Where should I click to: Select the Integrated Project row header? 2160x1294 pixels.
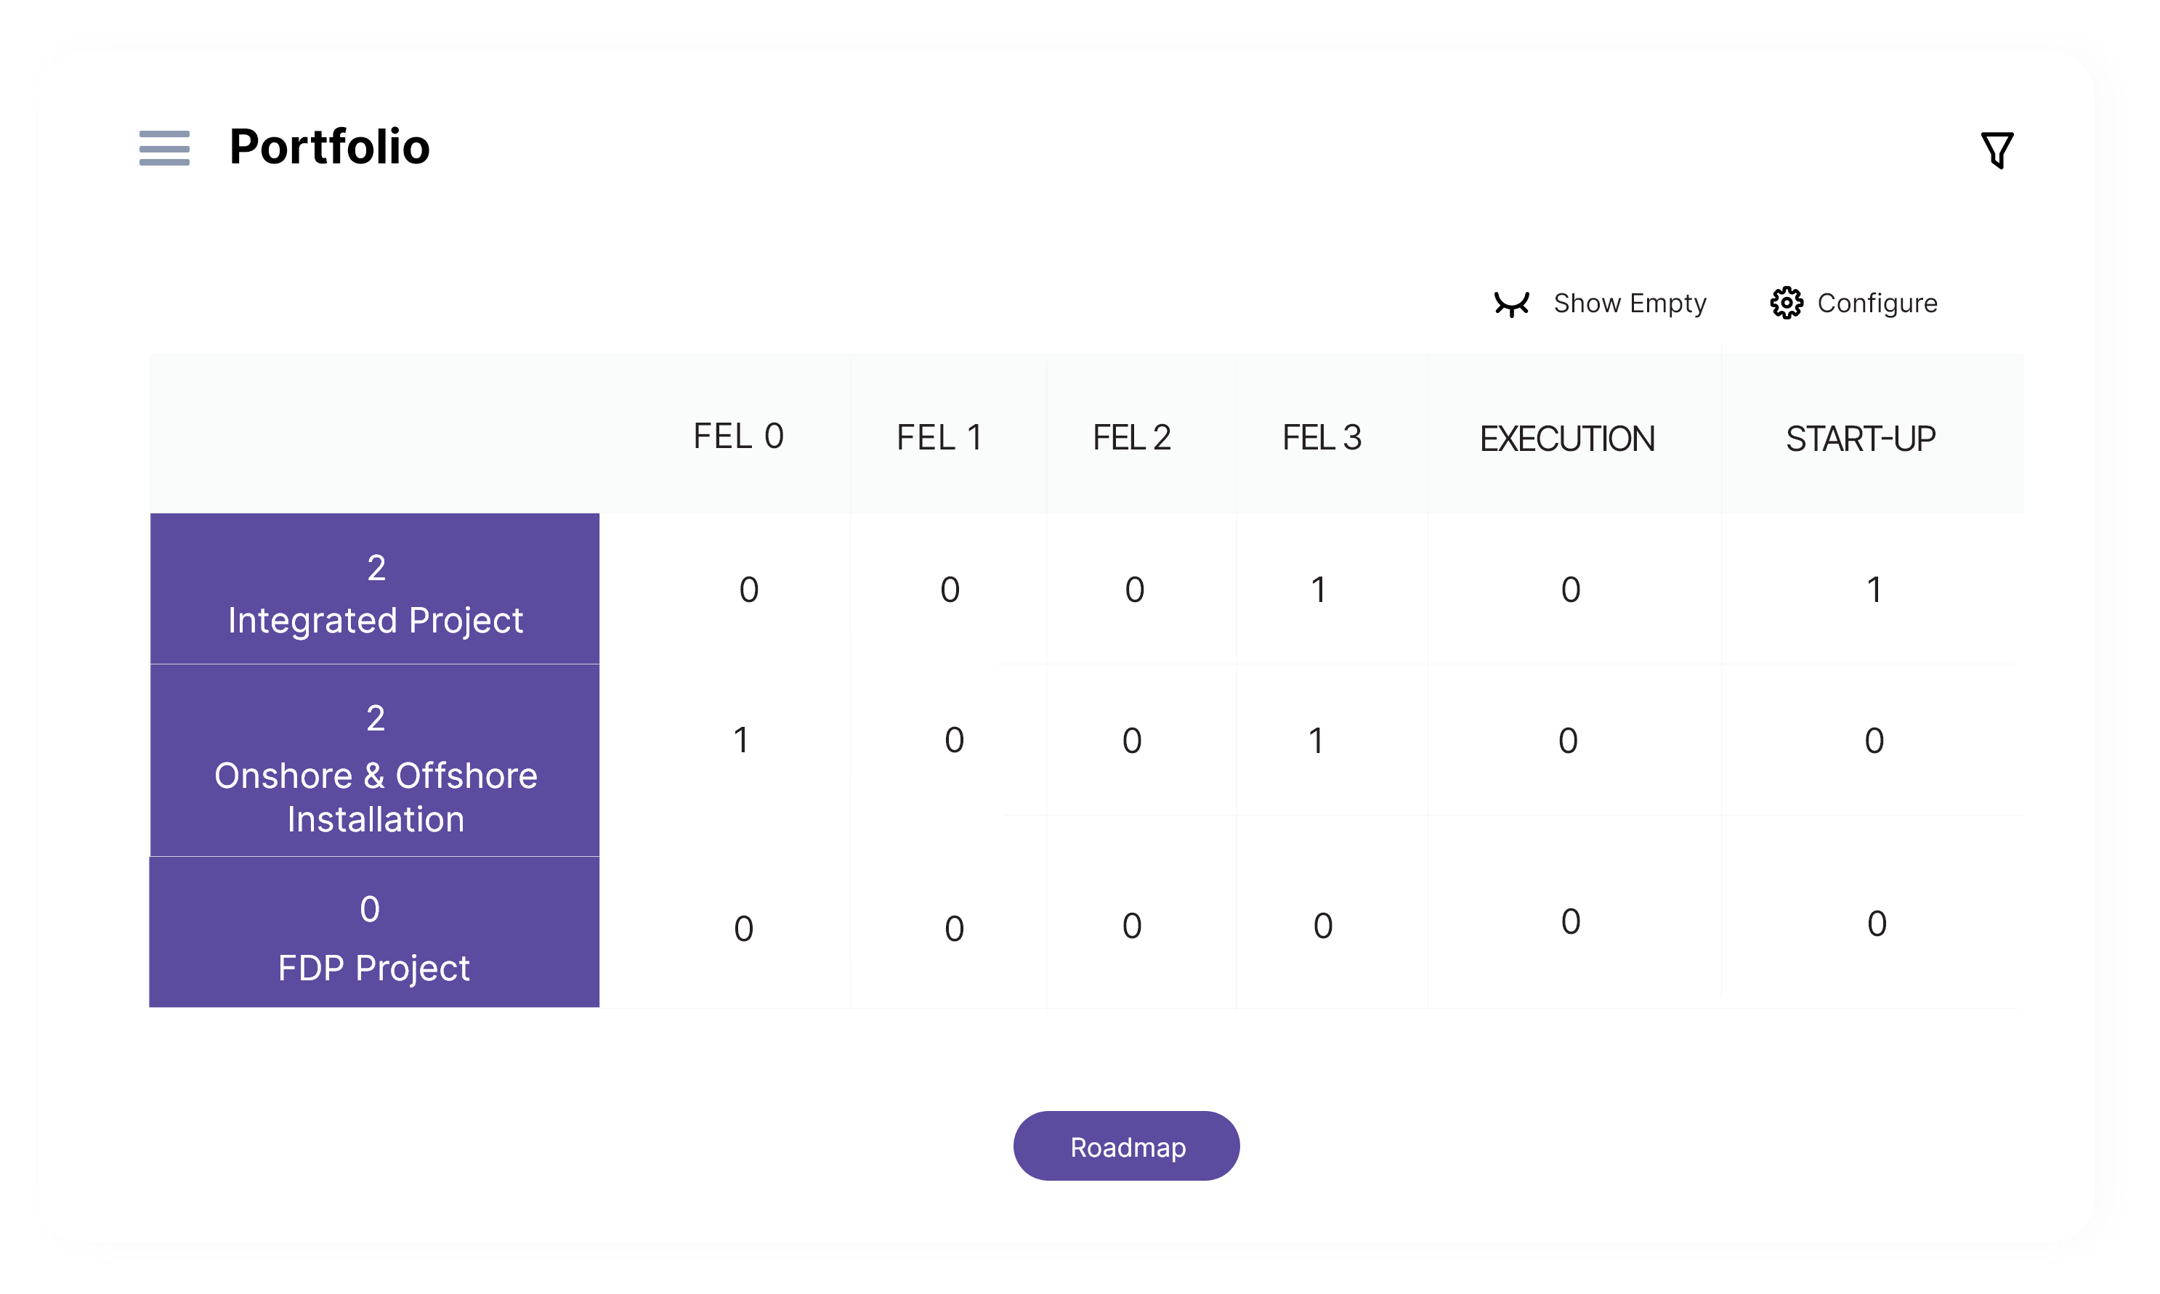coord(375,590)
